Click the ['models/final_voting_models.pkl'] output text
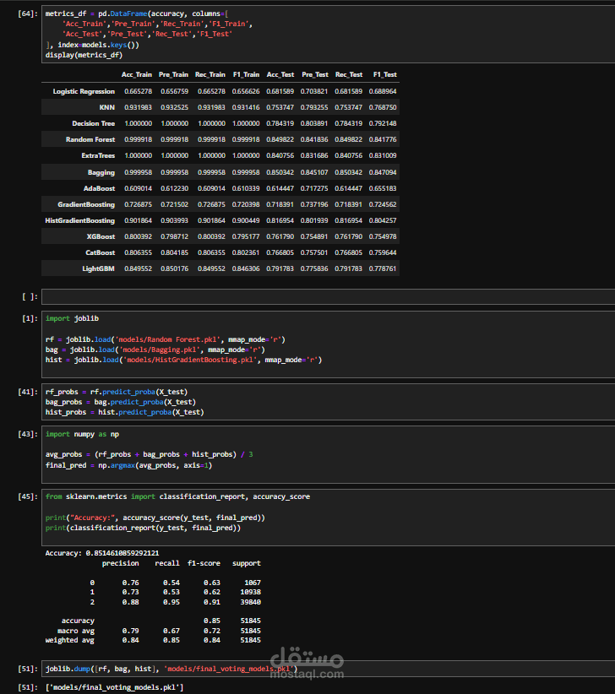This screenshot has width=615, height=694. click(115, 687)
